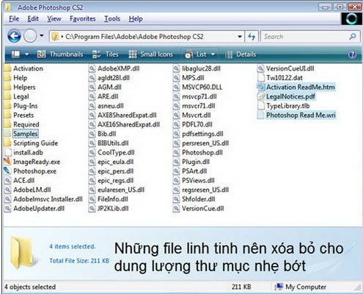The image size is (363, 294).
Task: Switch to Details view
Action: pos(241,54)
